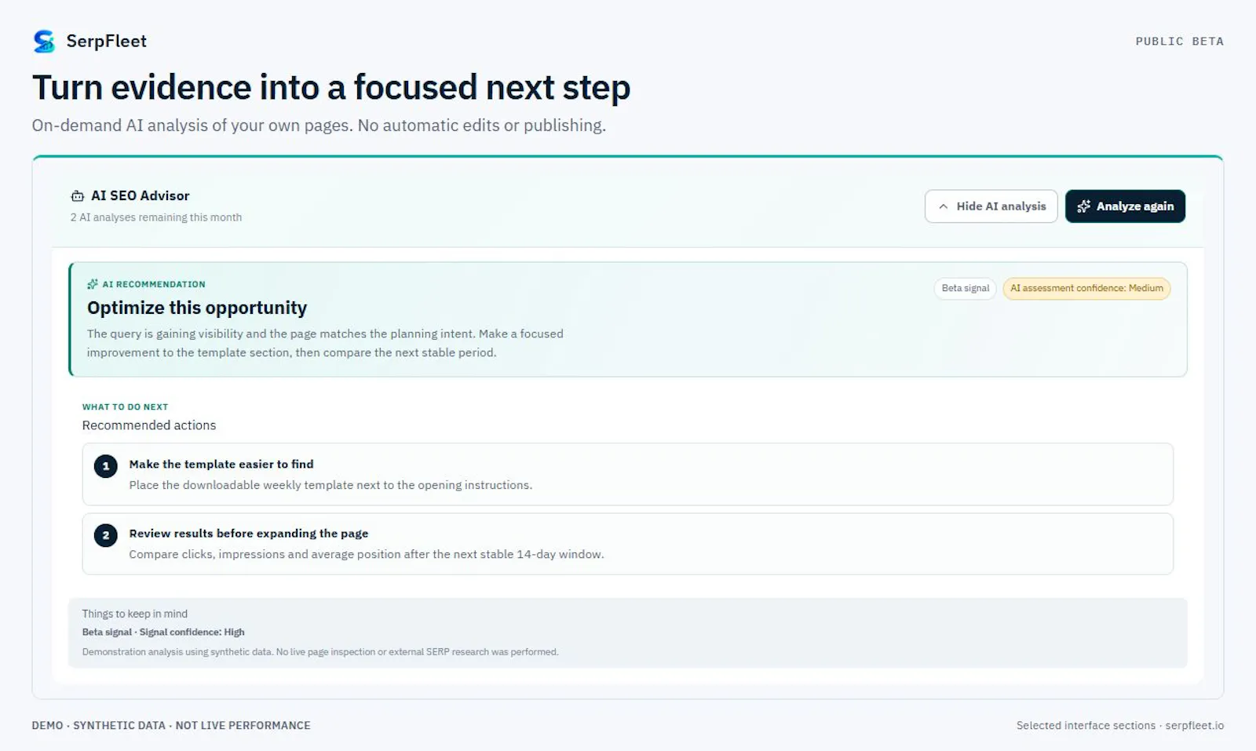Click the Hide AI analysis button
1256x751 pixels.
[991, 206]
